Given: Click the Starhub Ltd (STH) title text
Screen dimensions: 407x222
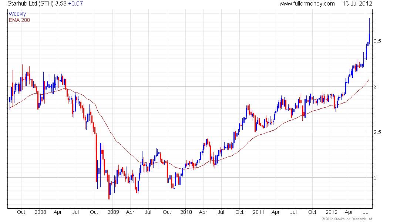Looking at the screenshot, I should [30, 4].
